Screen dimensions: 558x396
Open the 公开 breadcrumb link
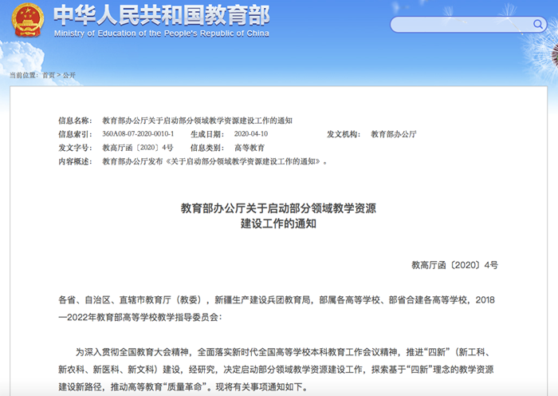[69, 75]
